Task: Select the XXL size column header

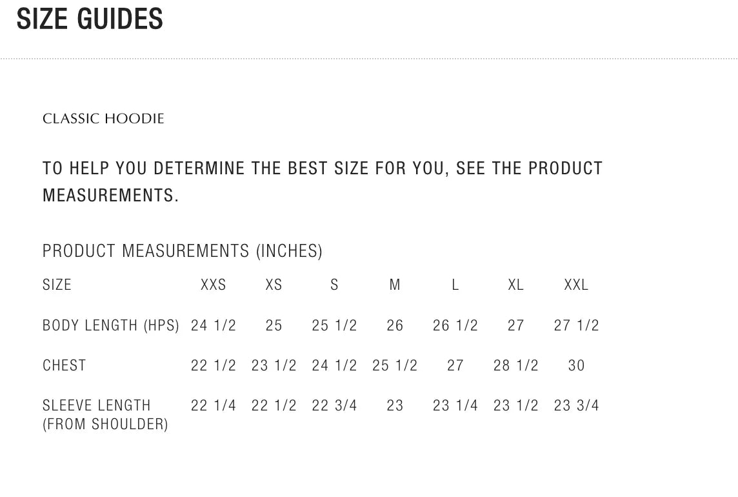Action: pyautogui.click(x=577, y=285)
